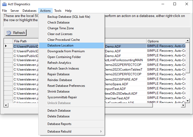The width and height of the screenshot is (193, 137).
Task: Choose Shrink Database option
Action: [58, 92]
